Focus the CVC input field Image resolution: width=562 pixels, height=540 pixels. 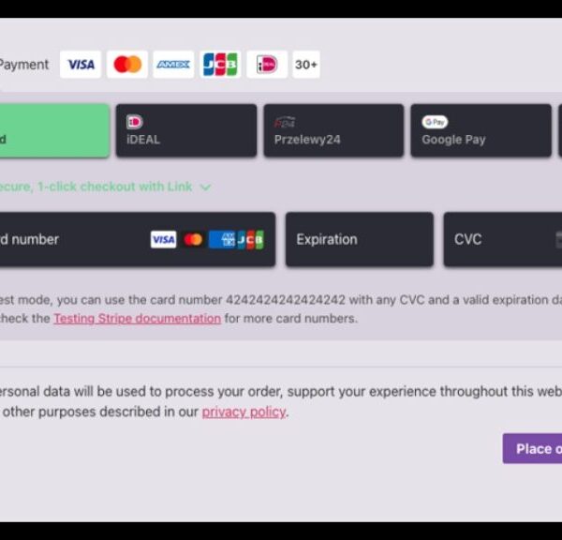click(502, 239)
